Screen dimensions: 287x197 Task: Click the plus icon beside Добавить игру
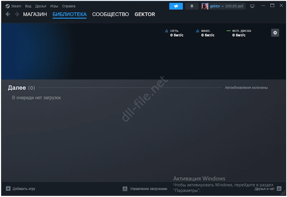[x=8, y=188]
